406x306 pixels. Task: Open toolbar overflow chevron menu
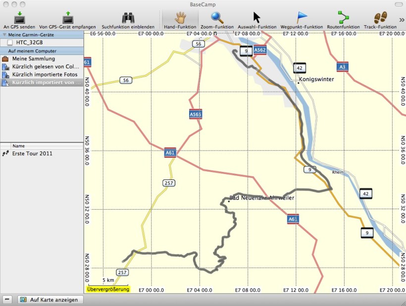pos(402,19)
